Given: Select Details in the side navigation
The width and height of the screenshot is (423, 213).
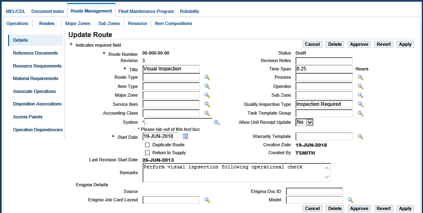Looking at the screenshot, I should [x=35, y=40].
